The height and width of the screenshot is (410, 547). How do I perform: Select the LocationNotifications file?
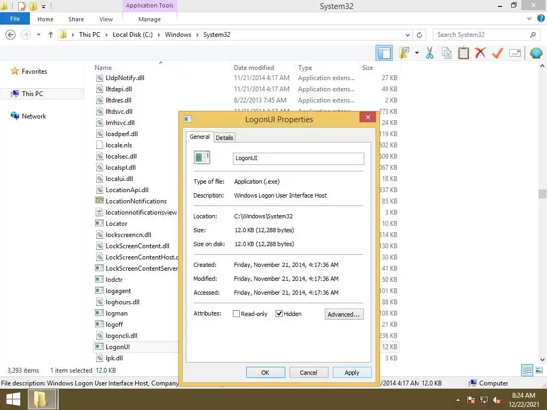136,201
